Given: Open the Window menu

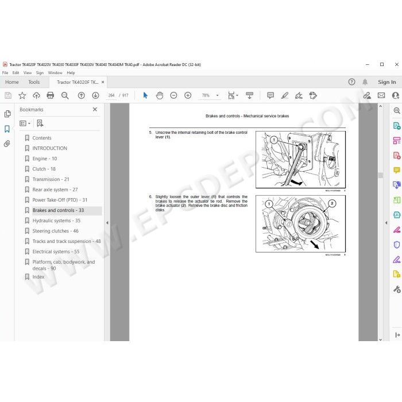Looking at the screenshot, I should [x=55, y=73].
